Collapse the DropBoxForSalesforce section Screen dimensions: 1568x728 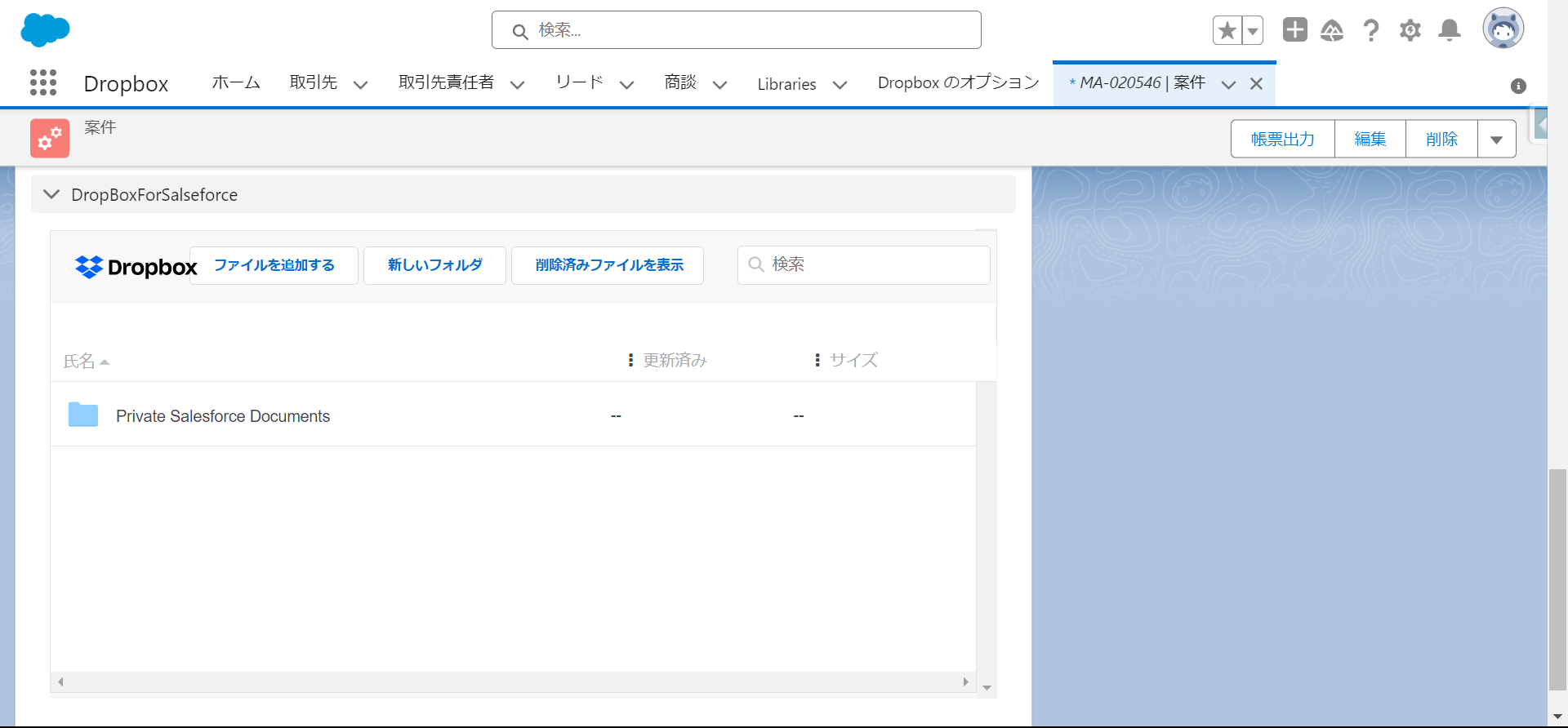[x=51, y=194]
